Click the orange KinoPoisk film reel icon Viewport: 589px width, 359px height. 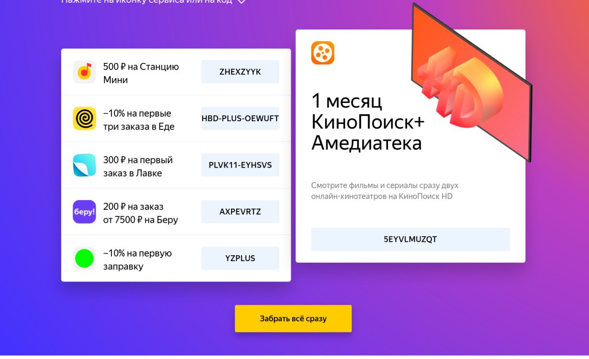[323, 53]
